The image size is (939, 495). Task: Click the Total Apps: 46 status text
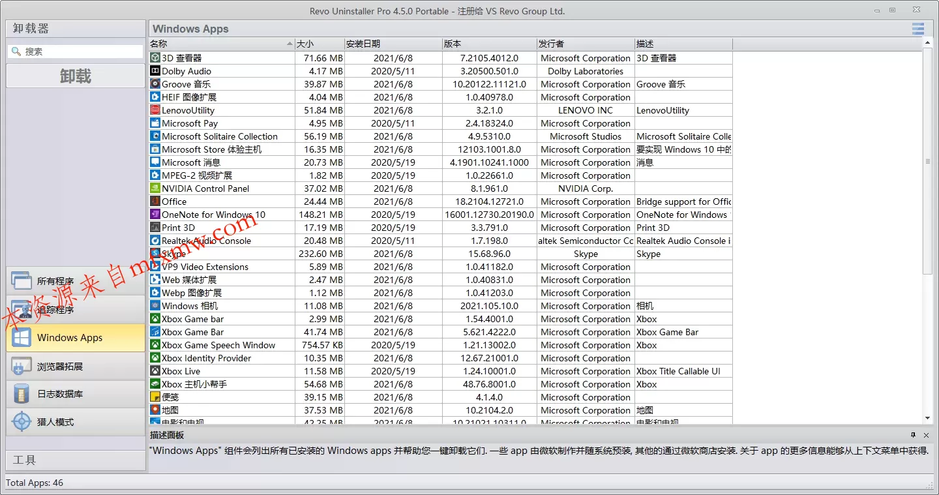tap(35, 483)
